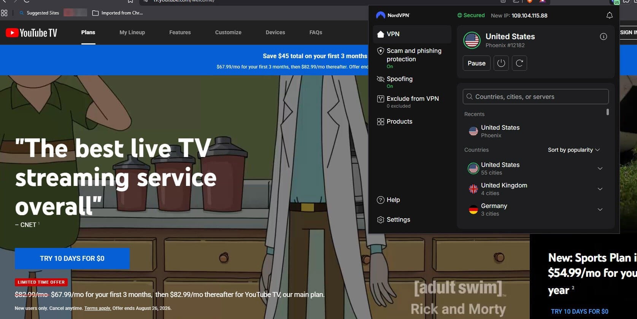
Task: Open My Lineup tab
Action: 132,33
